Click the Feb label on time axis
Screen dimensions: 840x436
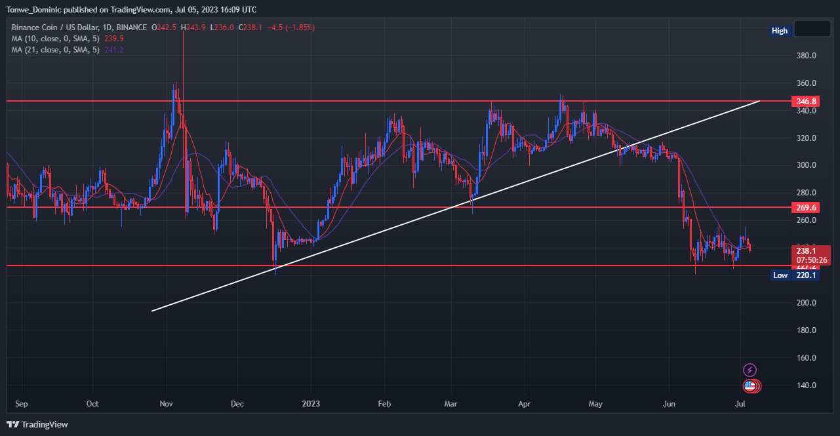tap(385, 404)
